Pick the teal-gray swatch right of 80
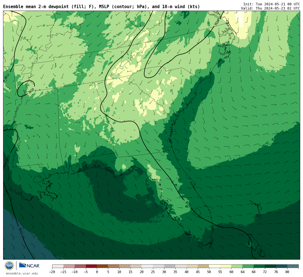303x277 pixels. click(293, 266)
